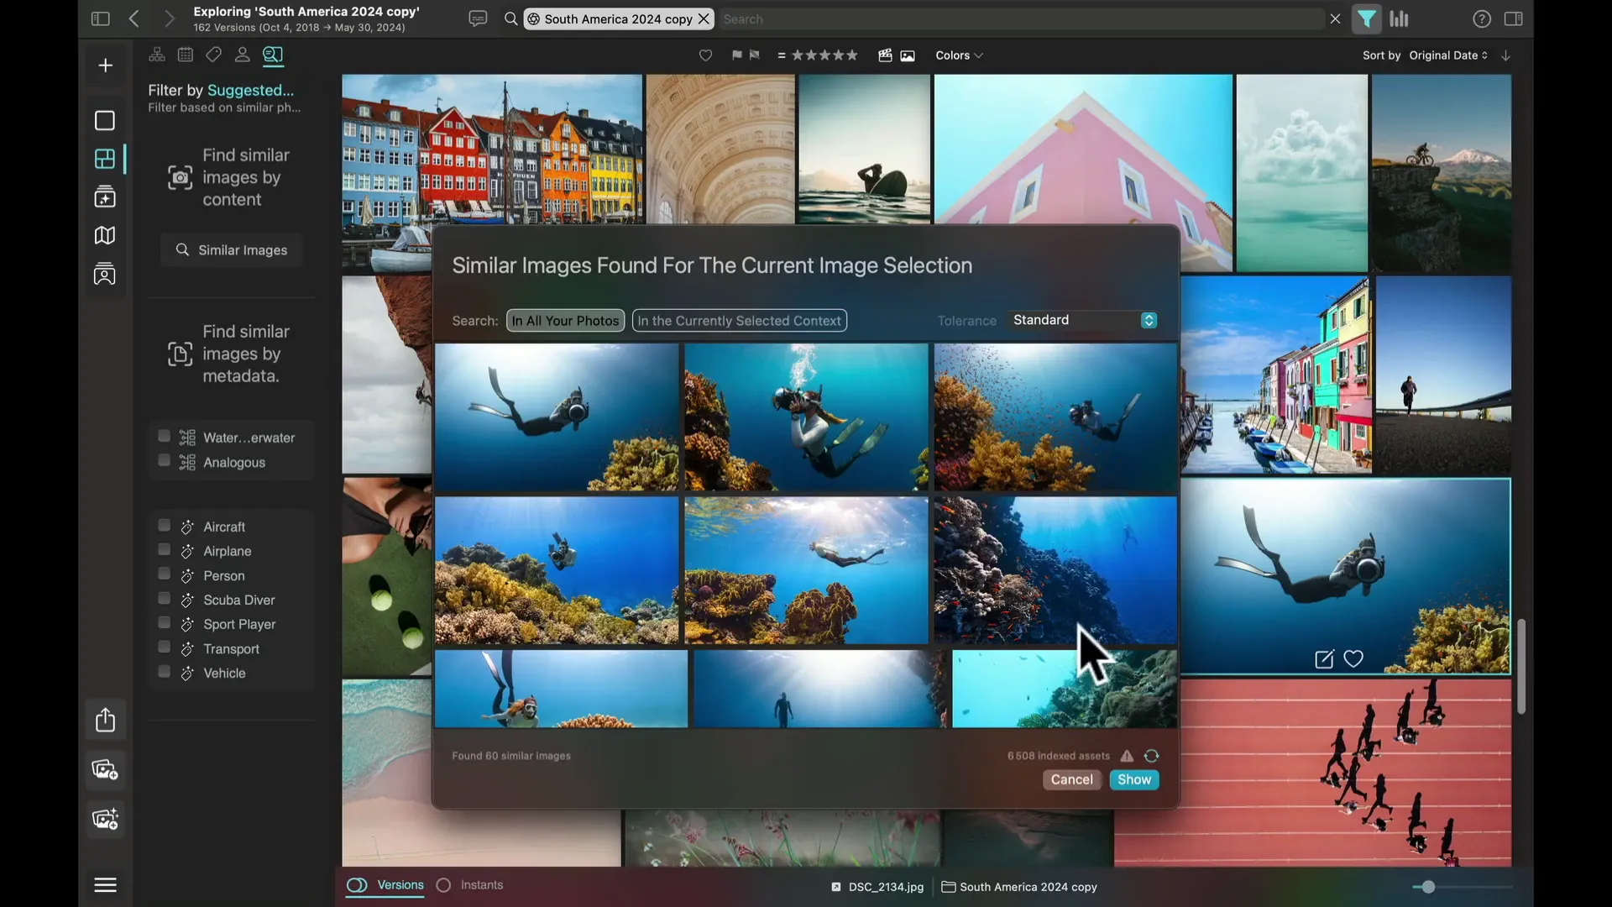The width and height of the screenshot is (1612, 907).
Task: Activate the search panel icon
Action: (x=273, y=55)
